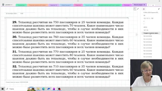Click the caption 'Создана вырезка экрана' below image

pyautogui.click(x=17, y=82)
